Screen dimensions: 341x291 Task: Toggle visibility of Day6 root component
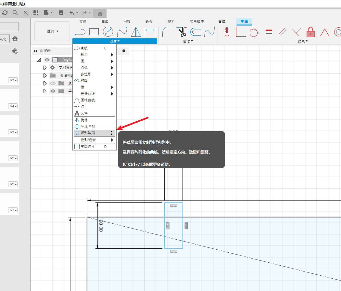pos(47,60)
